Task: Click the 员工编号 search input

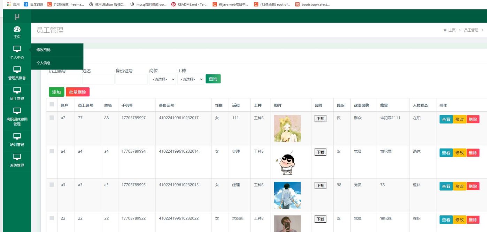Action: click(x=64, y=79)
